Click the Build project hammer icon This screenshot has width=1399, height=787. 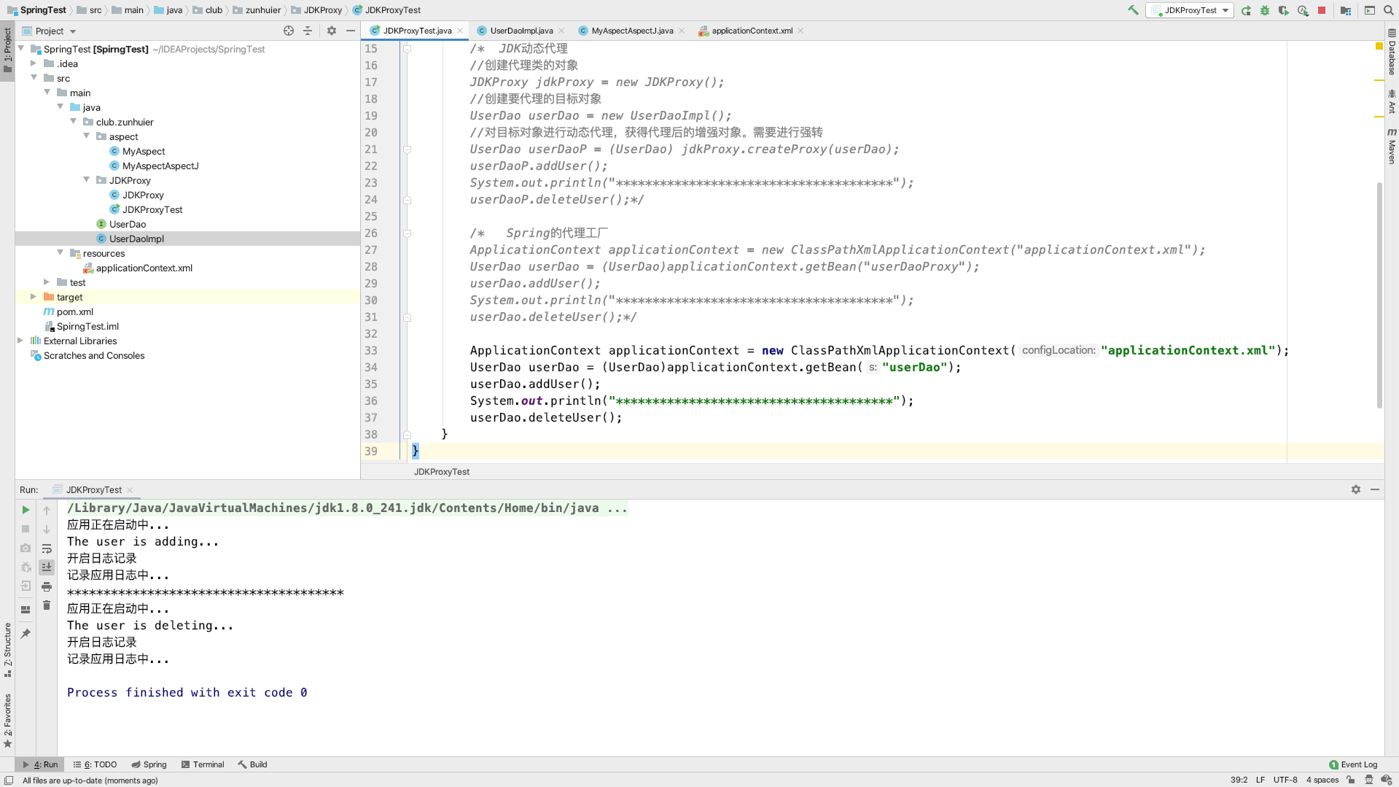(1133, 10)
